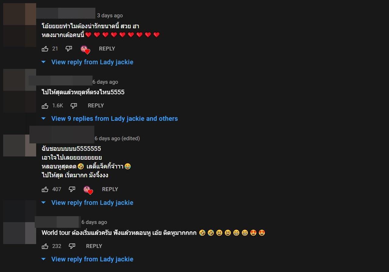Viewport: 389px width, 272px height.
Task: Dislike the comment with 1.6K likes
Action: click(x=74, y=106)
